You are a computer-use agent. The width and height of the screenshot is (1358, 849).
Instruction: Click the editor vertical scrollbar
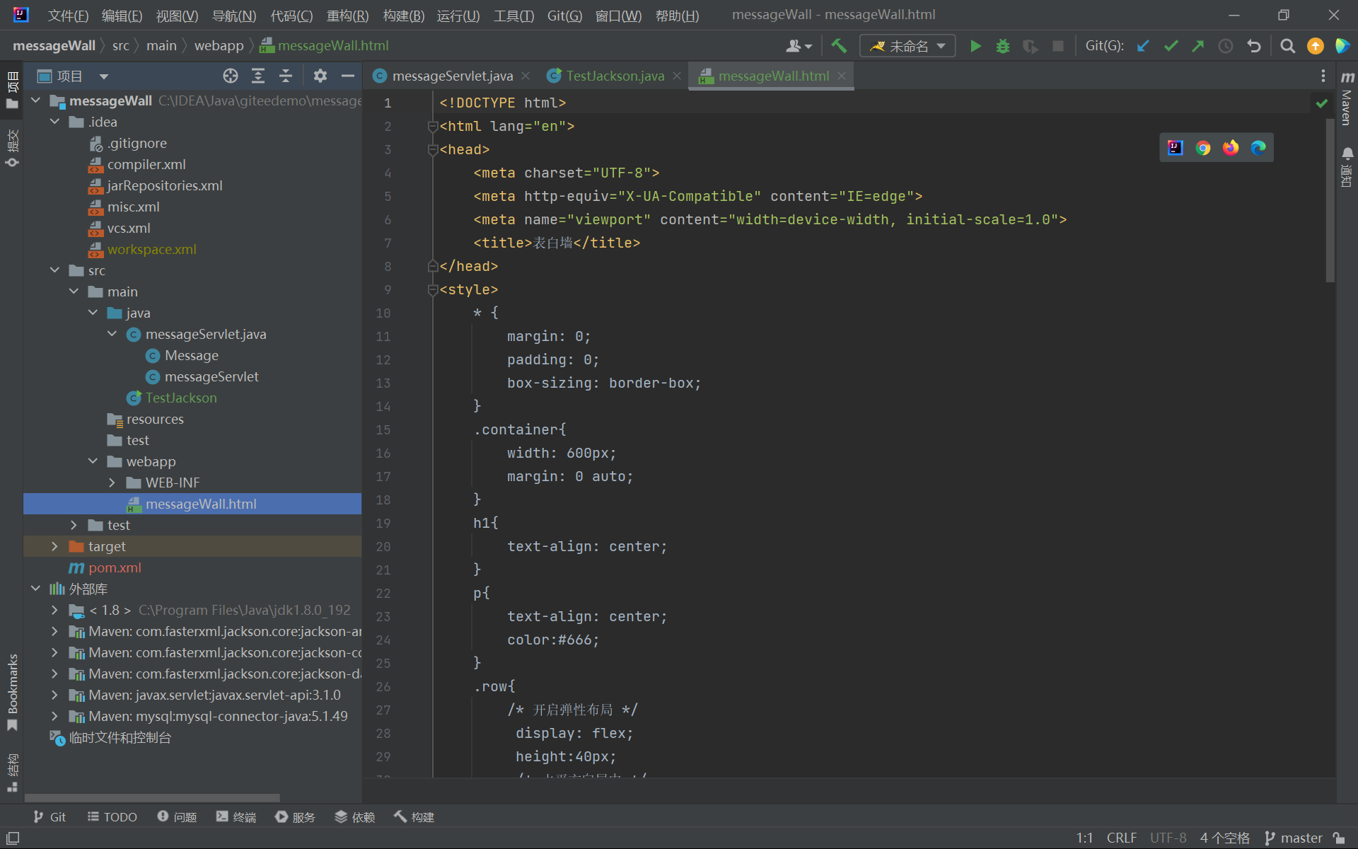click(x=1330, y=200)
